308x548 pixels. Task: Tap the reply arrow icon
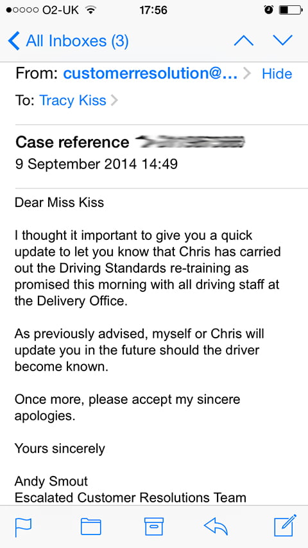tap(216, 526)
